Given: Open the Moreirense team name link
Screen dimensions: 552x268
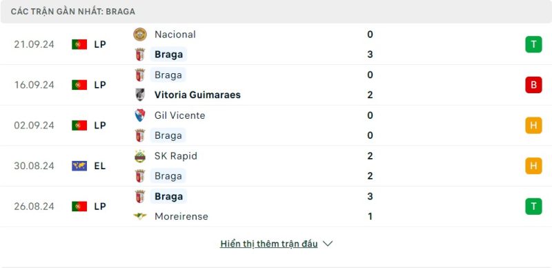Looking at the screenshot, I should coord(181,216).
